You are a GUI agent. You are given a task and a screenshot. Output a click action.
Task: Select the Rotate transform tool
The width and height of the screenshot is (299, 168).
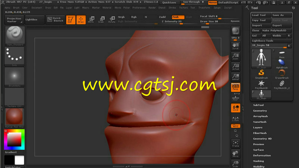(112, 20)
